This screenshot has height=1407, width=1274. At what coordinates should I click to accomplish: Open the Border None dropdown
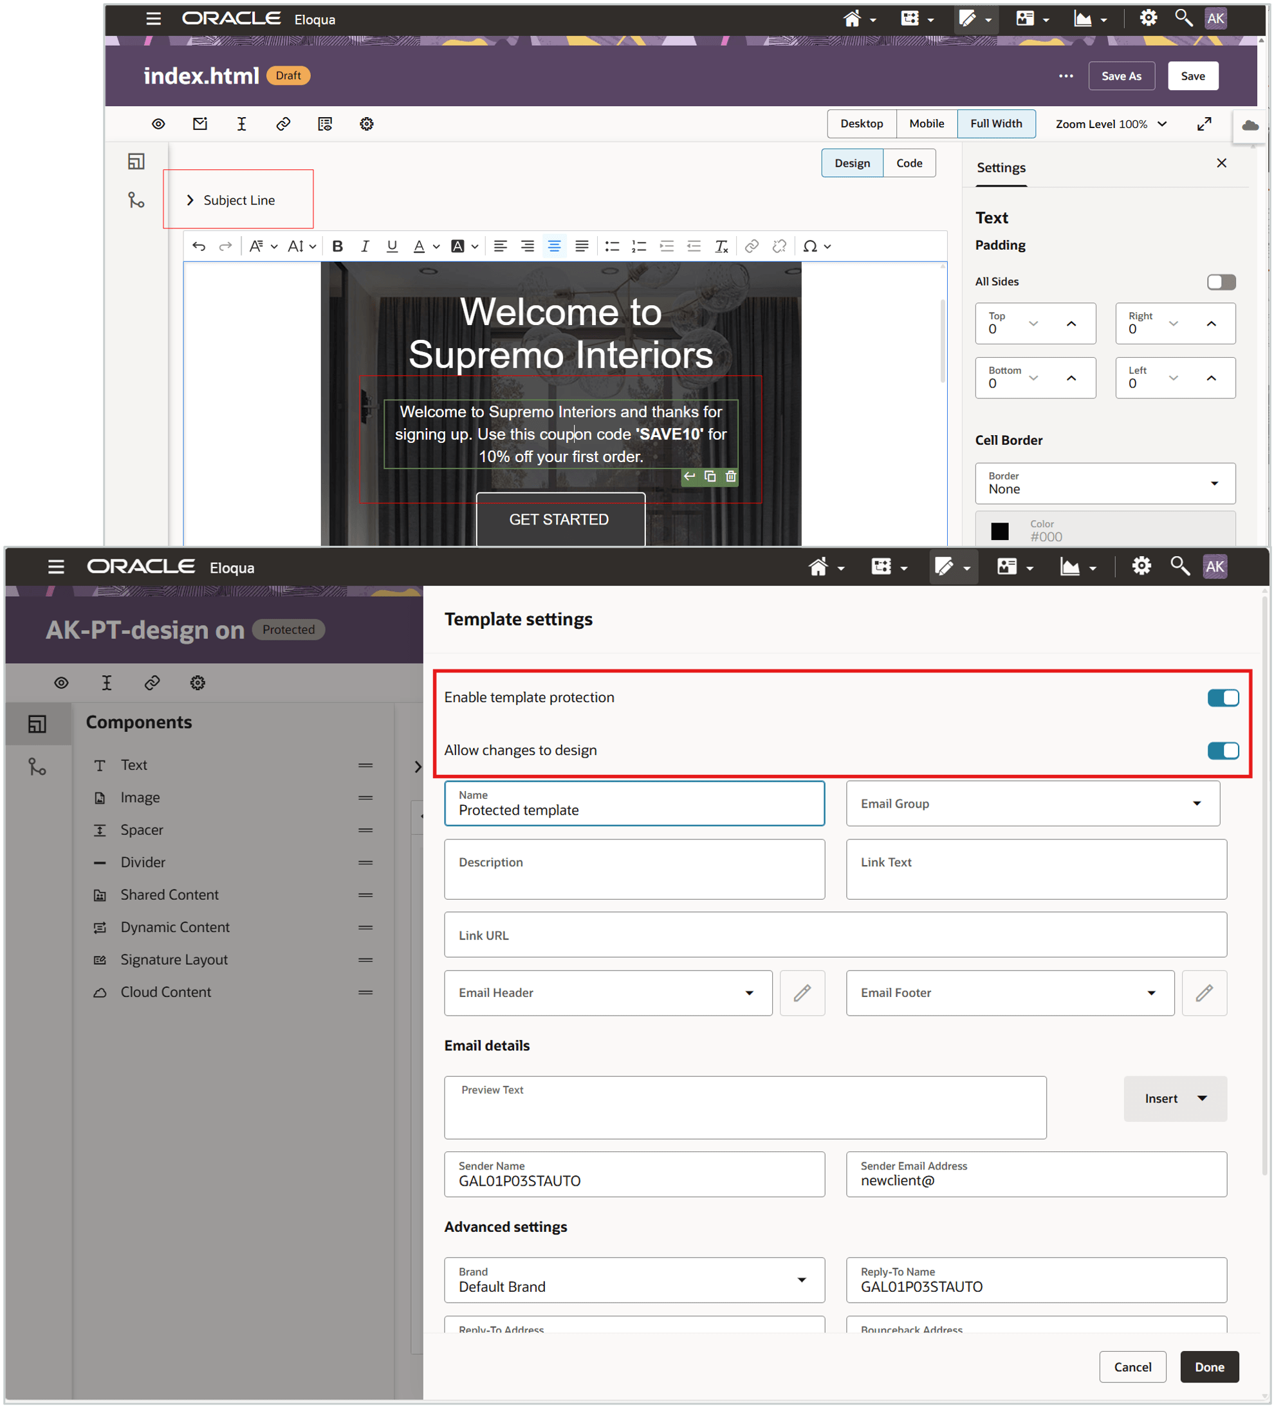coord(1105,483)
